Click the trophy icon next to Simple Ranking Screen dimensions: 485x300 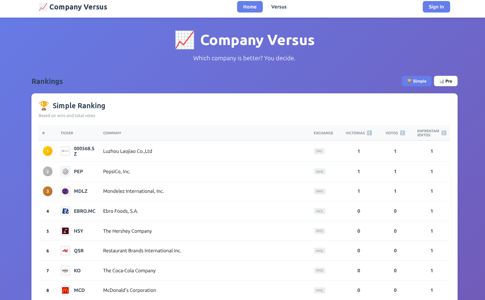pyautogui.click(x=44, y=105)
